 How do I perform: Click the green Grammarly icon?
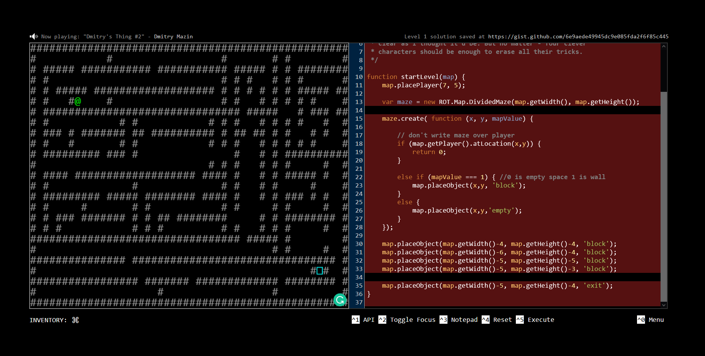point(340,300)
